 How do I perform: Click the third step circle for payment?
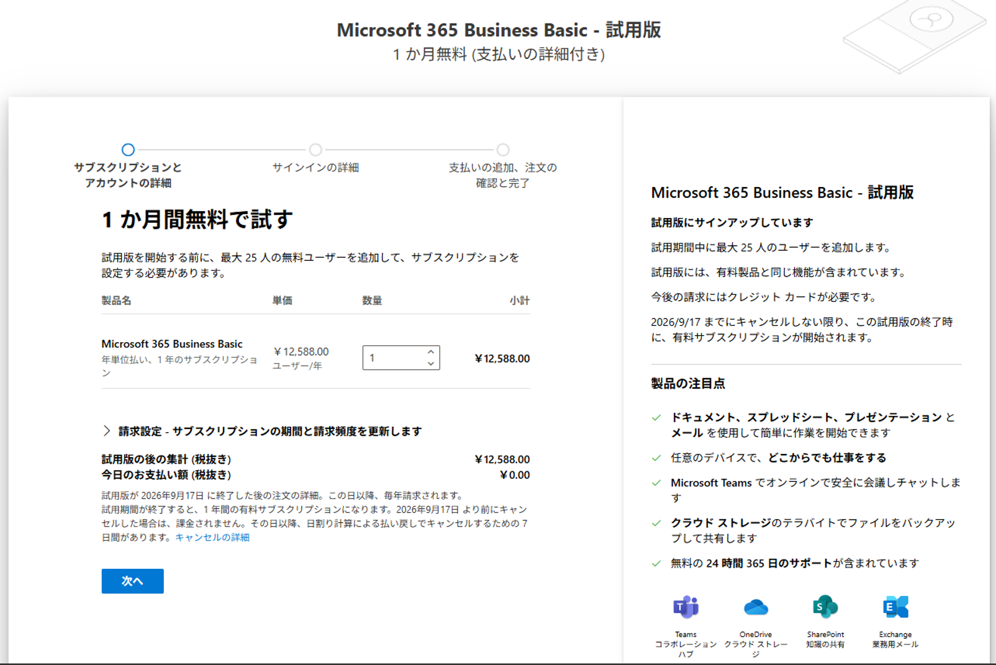503,150
